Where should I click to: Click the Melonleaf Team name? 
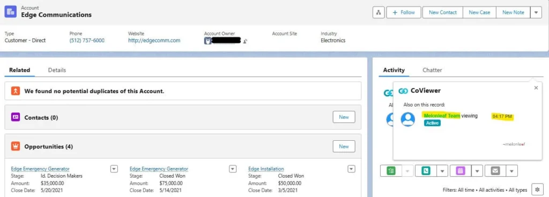pos(442,116)
